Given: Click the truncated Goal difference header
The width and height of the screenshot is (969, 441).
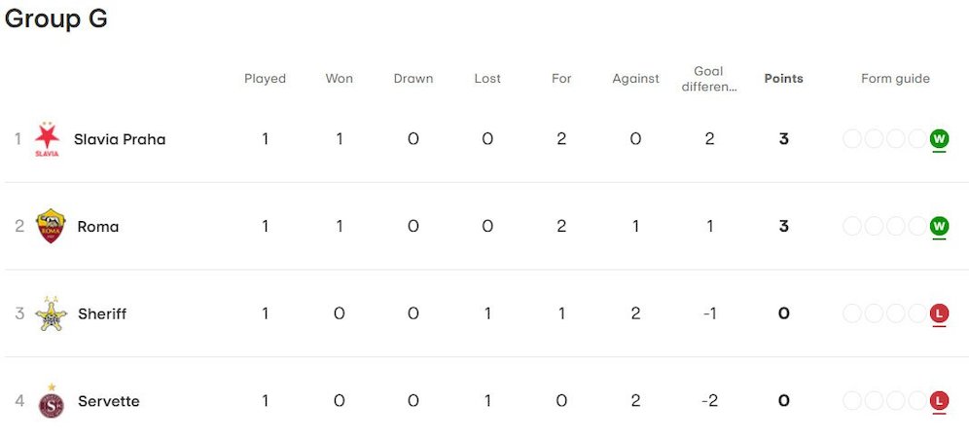Looking at the screenshot, I should click(x=709, y=79).
